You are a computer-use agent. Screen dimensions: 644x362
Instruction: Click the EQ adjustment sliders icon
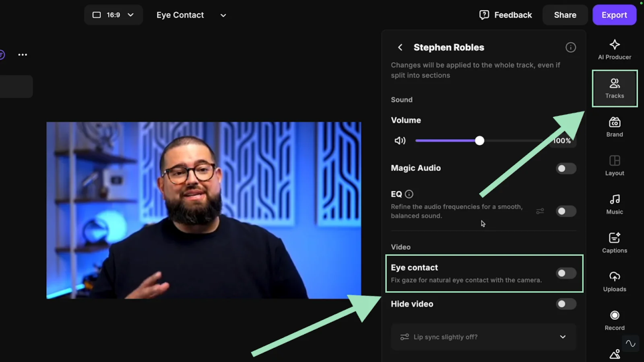point(540,211)
